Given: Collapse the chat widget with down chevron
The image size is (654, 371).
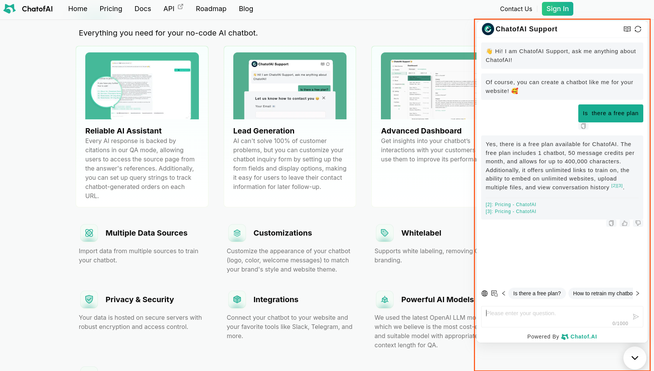Looking at the screenshot, I should [635, 358].
